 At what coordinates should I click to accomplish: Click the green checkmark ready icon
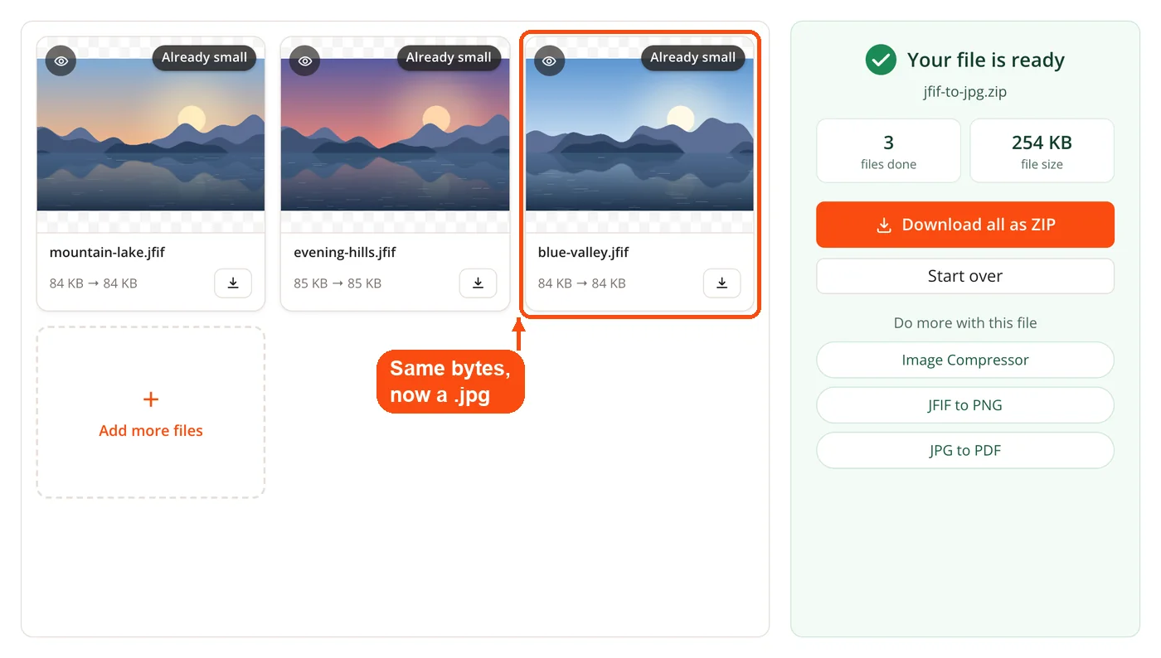(x=881, y=60)
